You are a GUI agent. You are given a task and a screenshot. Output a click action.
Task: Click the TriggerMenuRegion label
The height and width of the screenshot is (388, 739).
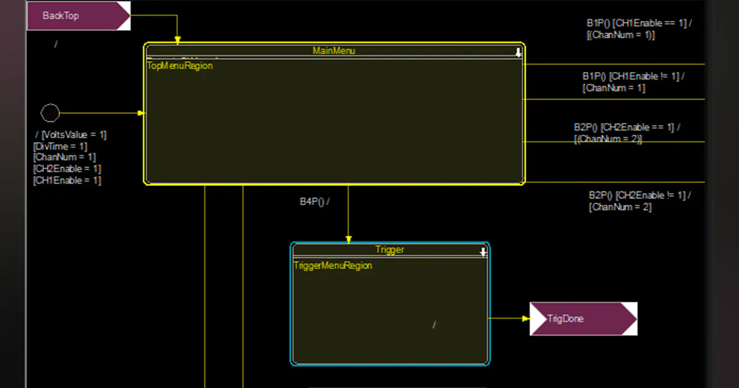(x=333, y=265)
